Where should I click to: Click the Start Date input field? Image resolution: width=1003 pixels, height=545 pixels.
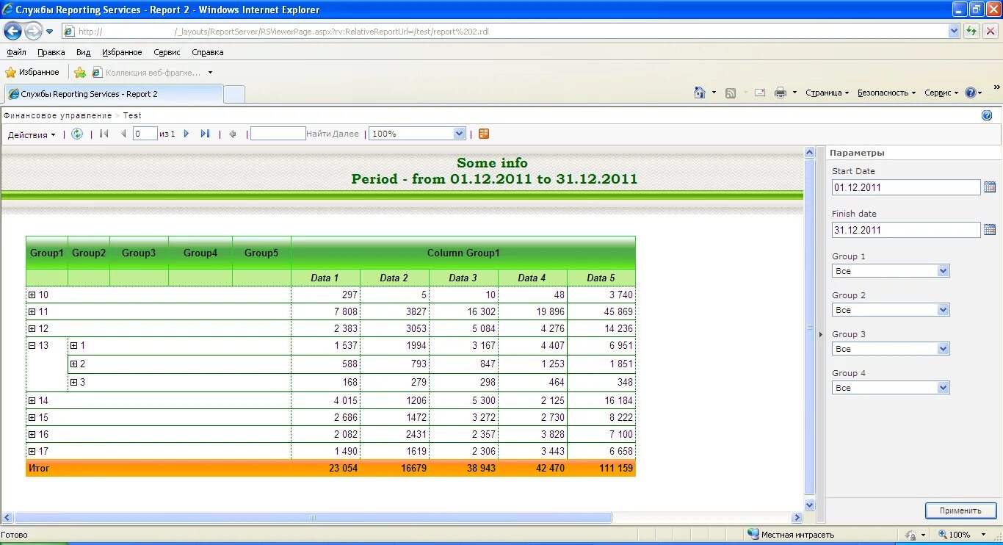pyautogui.click(x=906, y=187)
